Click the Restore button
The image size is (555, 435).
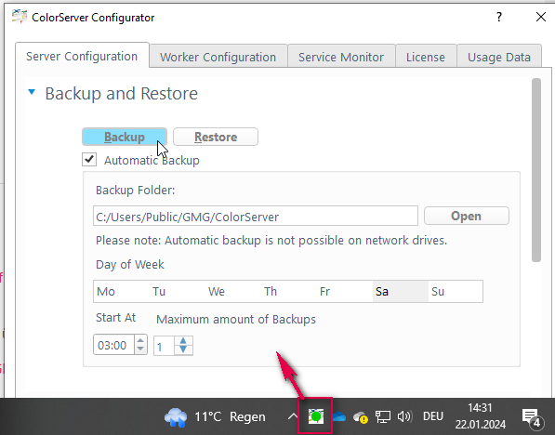pos(216,137)
